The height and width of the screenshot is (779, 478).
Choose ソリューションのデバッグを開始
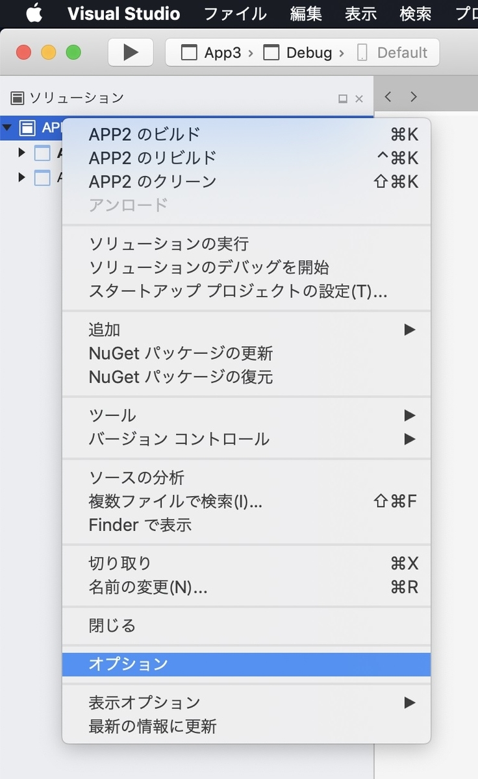pos(246,267)
